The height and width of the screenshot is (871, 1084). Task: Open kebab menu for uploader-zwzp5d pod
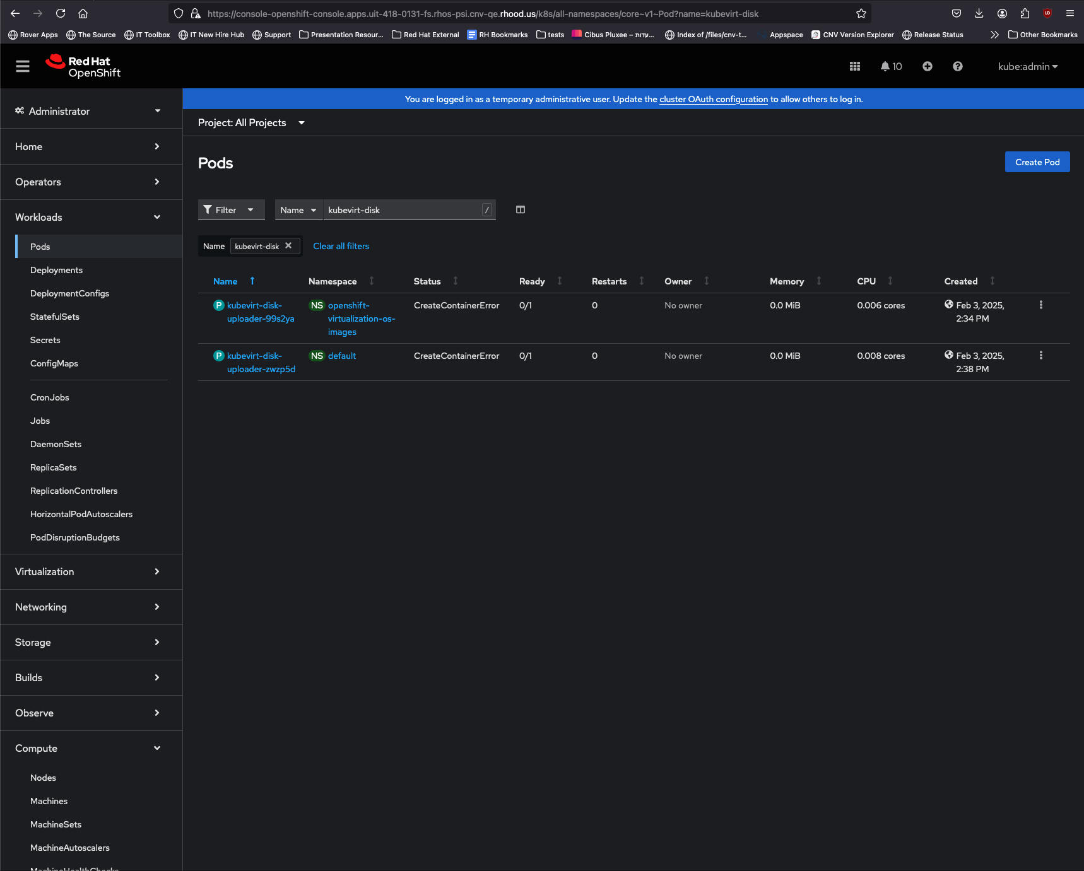pos(1040,356)
